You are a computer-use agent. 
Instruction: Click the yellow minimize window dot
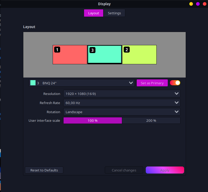click(191, 4)
